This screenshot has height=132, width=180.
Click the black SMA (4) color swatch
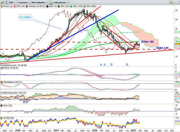47,6
